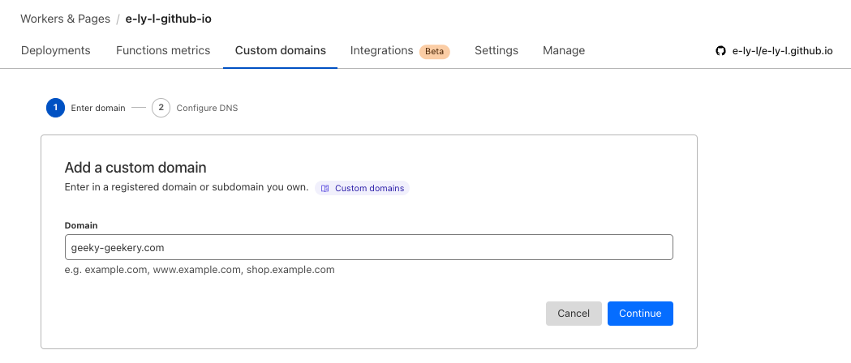Navigate to Workers & Pages breadcrumb
Viewport: 851px width, 363px height.
[65, 18]
